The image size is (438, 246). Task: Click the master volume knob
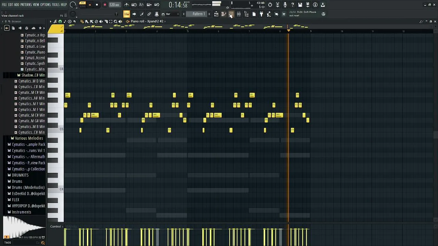click(x=73, y=5)
